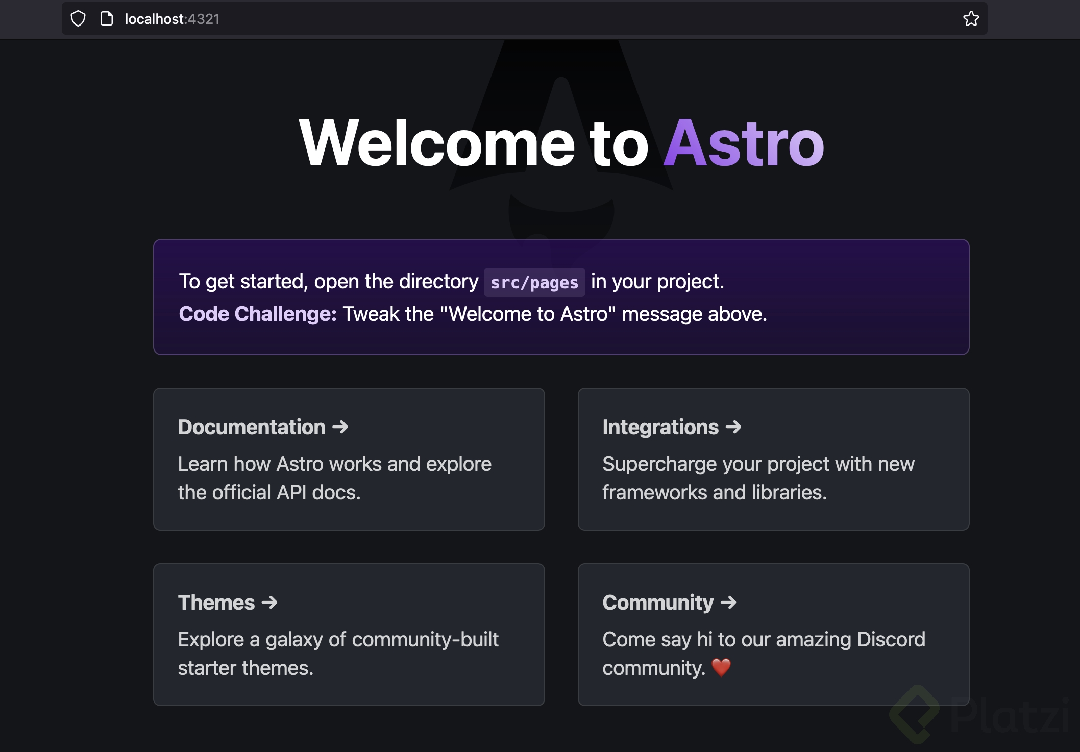Viewport: 1080px width, 752px height.
Task: Click the arrow next to Community
Action: (729, 603)
